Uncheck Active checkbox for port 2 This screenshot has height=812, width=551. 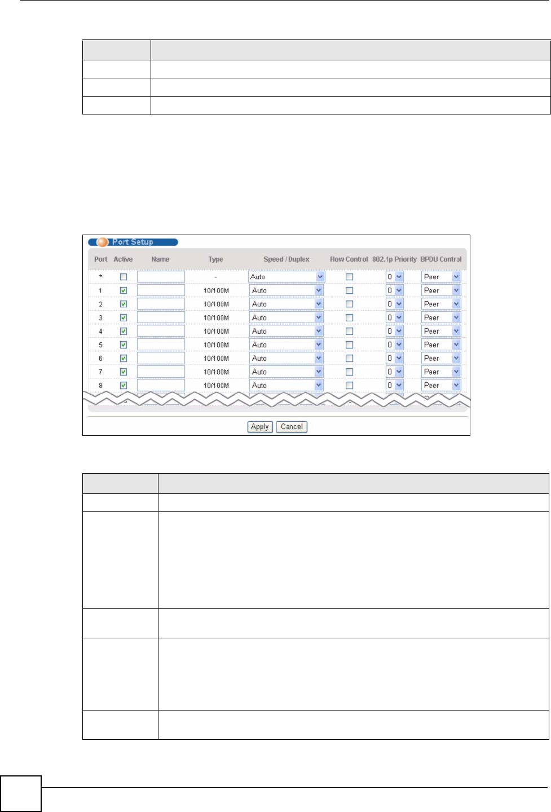(124, 304)
